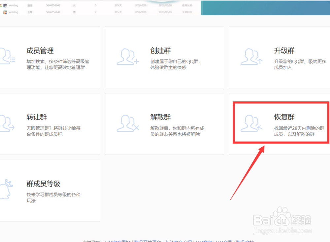Viewport: 330px width, 242px height.
Task: Open the 群成员等级 heading
Action: click(43, 184)
